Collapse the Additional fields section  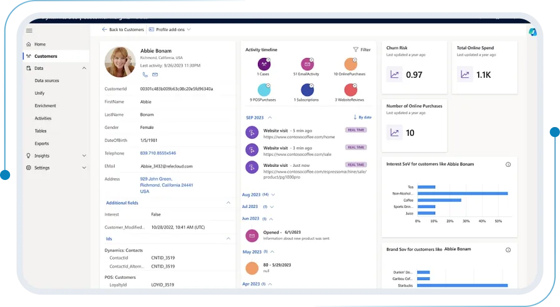click(x=228, y=202)
